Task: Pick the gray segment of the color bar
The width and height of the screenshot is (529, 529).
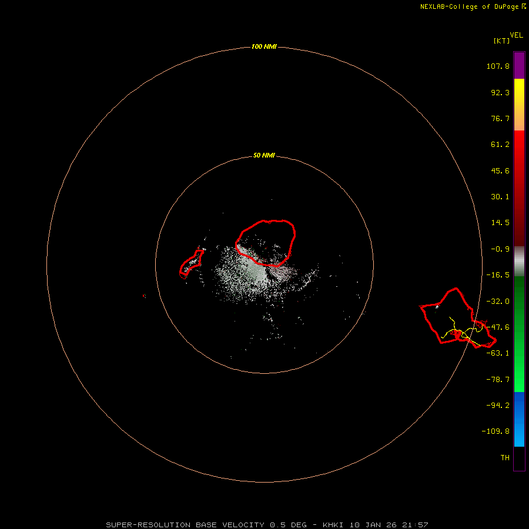Action: pyautogui.click(x=519, y=261)
